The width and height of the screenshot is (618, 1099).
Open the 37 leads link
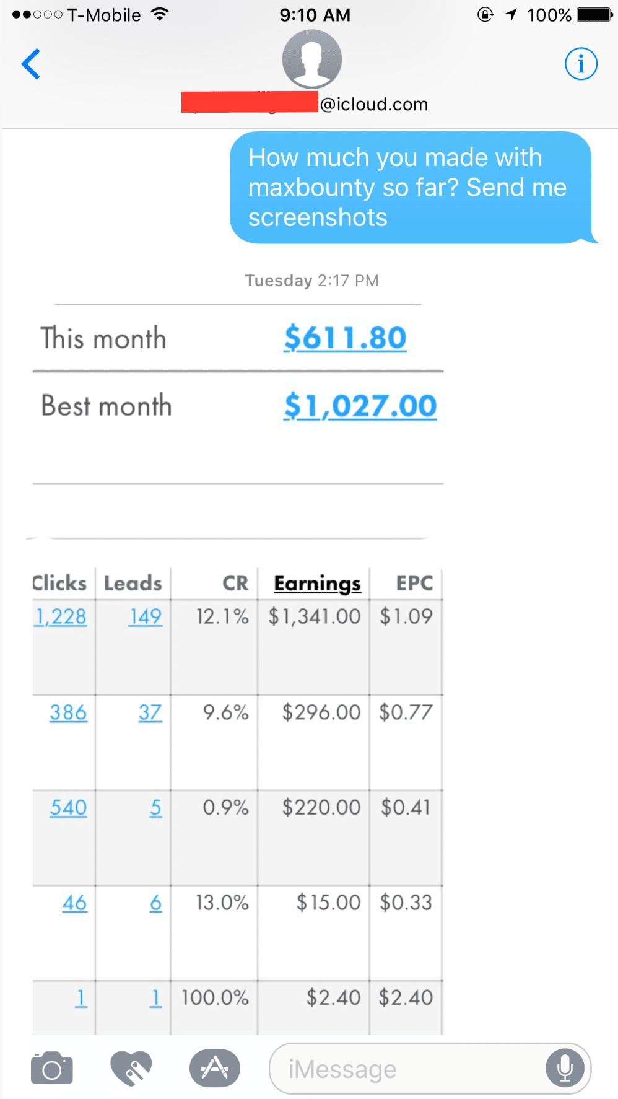(150, 712)
